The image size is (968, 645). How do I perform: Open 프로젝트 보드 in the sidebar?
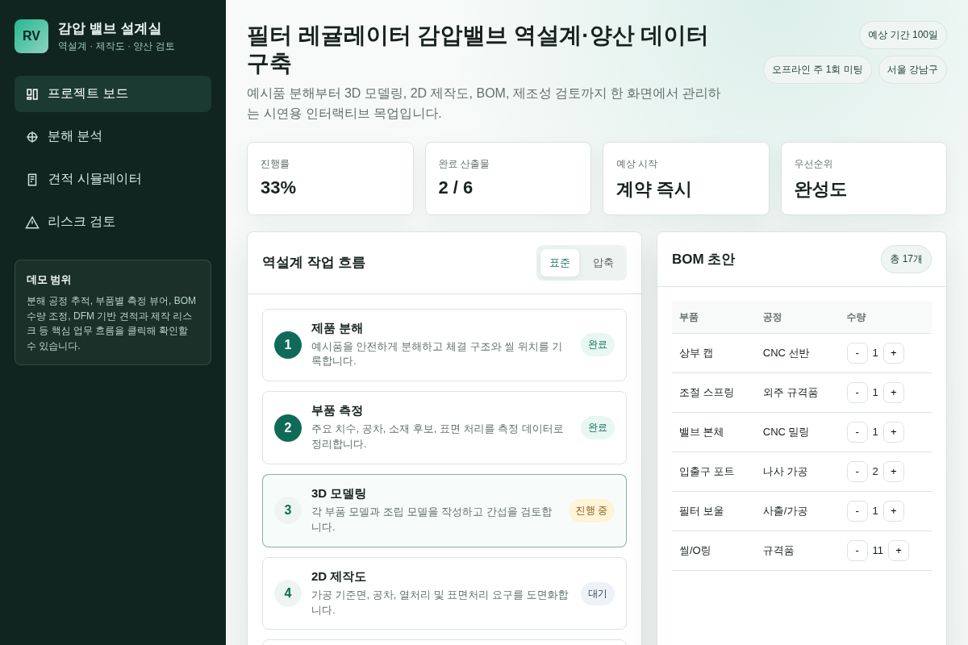(x=113, y=94)
